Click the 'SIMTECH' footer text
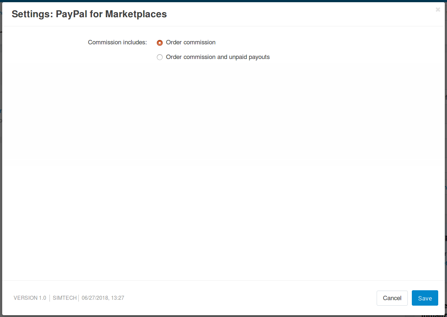 (64, 298)
